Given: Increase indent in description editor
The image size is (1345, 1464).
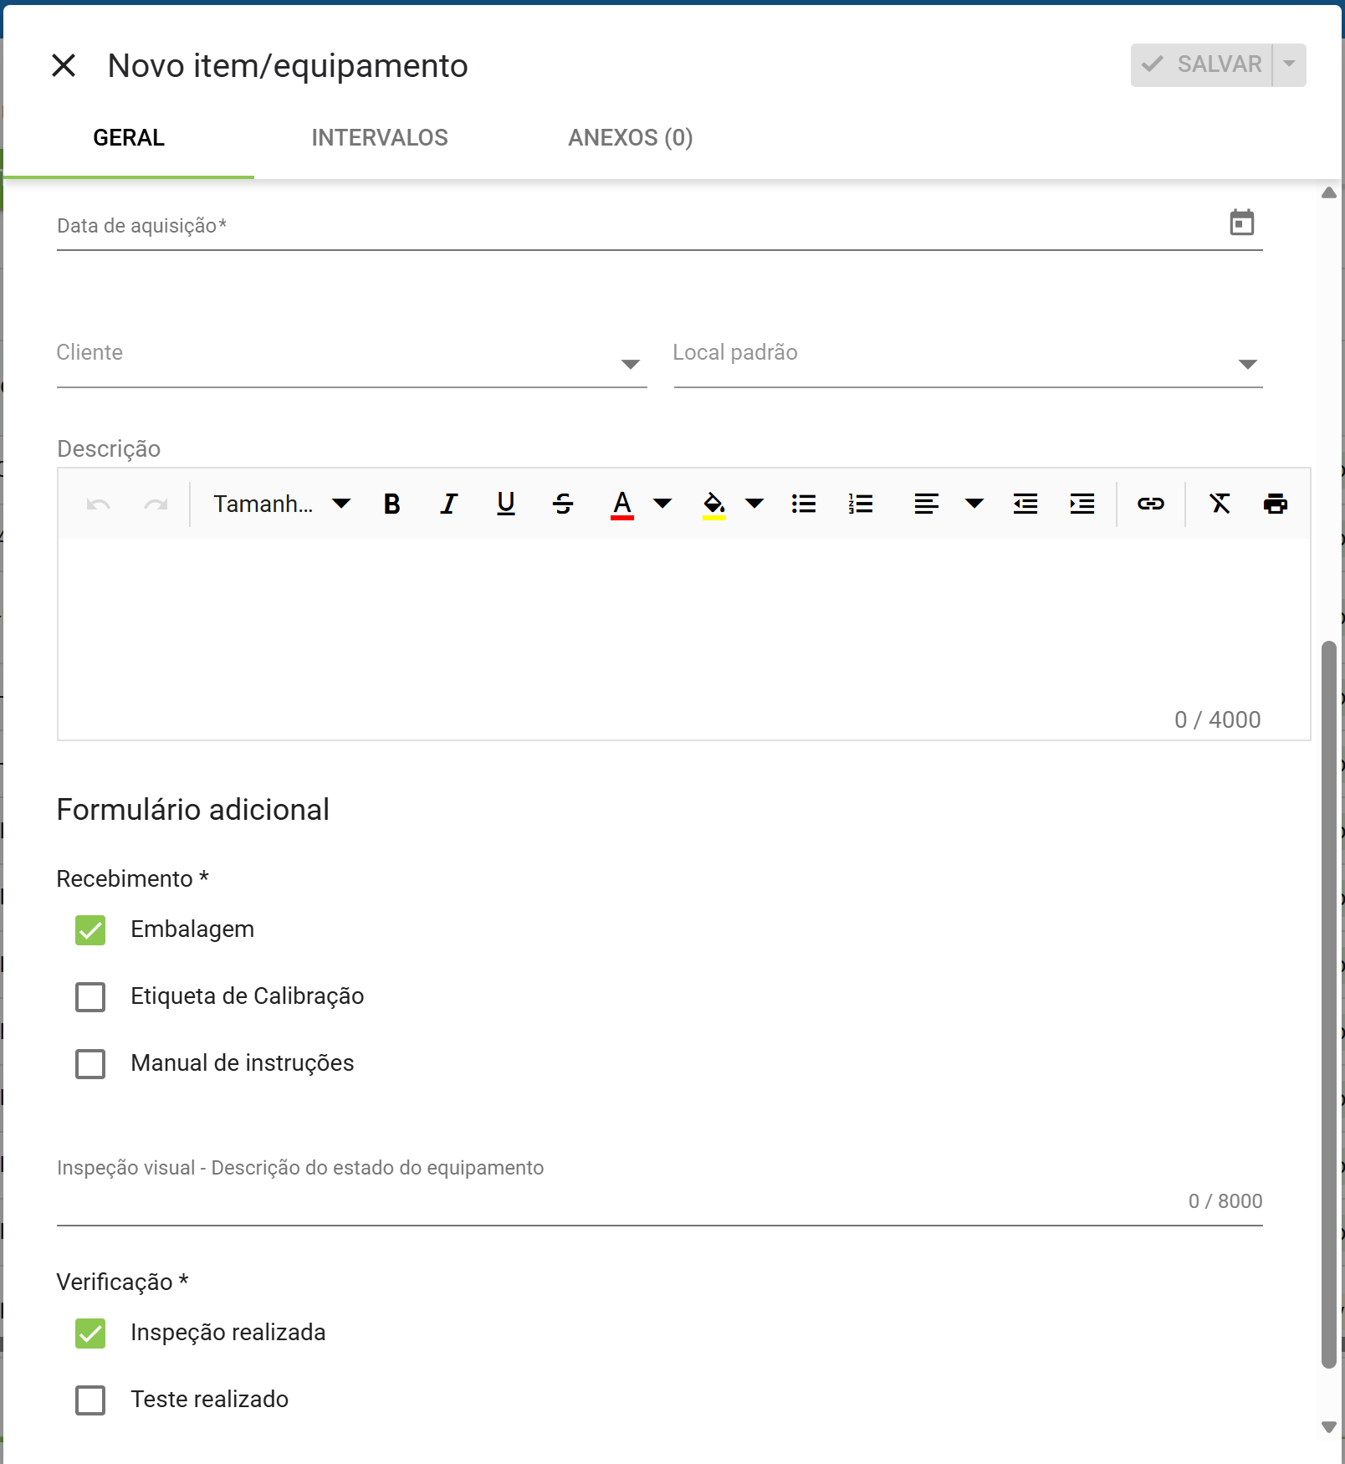Looking at the screenshot, I should [1082, 504].
